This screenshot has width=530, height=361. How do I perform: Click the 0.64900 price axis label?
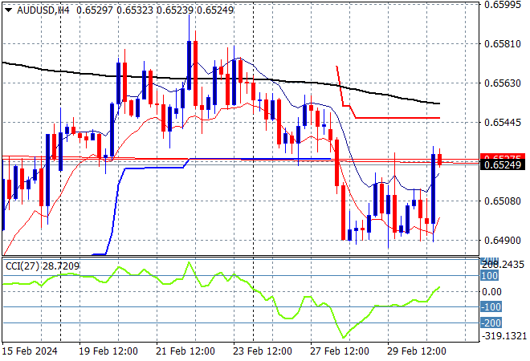pyautogui.click(x=503, y=240)
